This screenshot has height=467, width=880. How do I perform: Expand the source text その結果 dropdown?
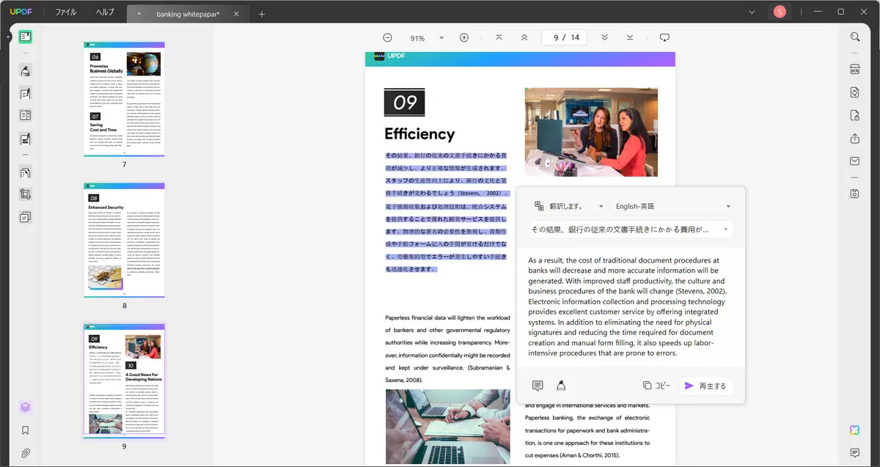(x=631, y=229)
